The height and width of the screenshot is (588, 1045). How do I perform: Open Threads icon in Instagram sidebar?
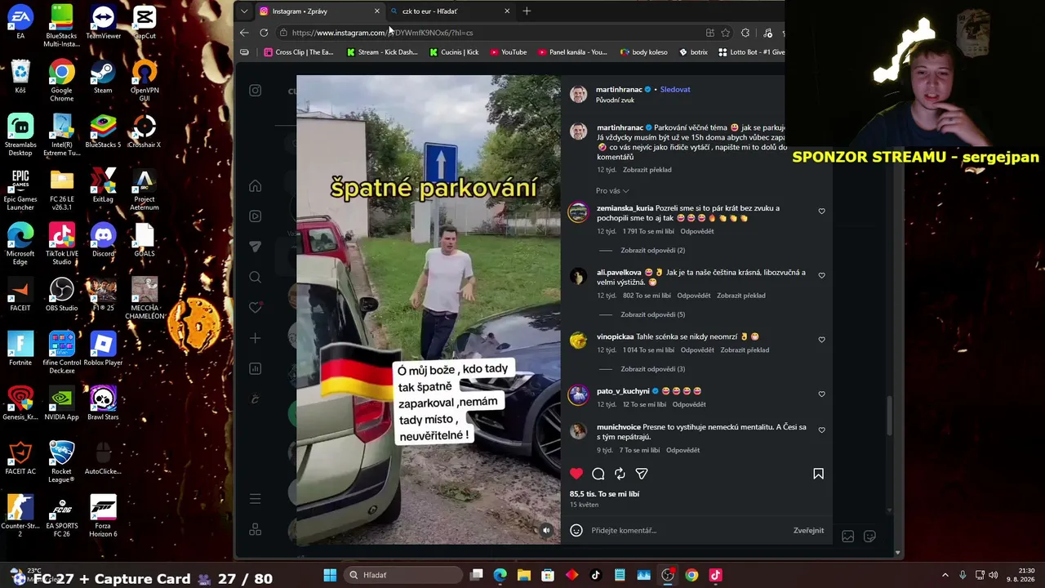point(256,399)
